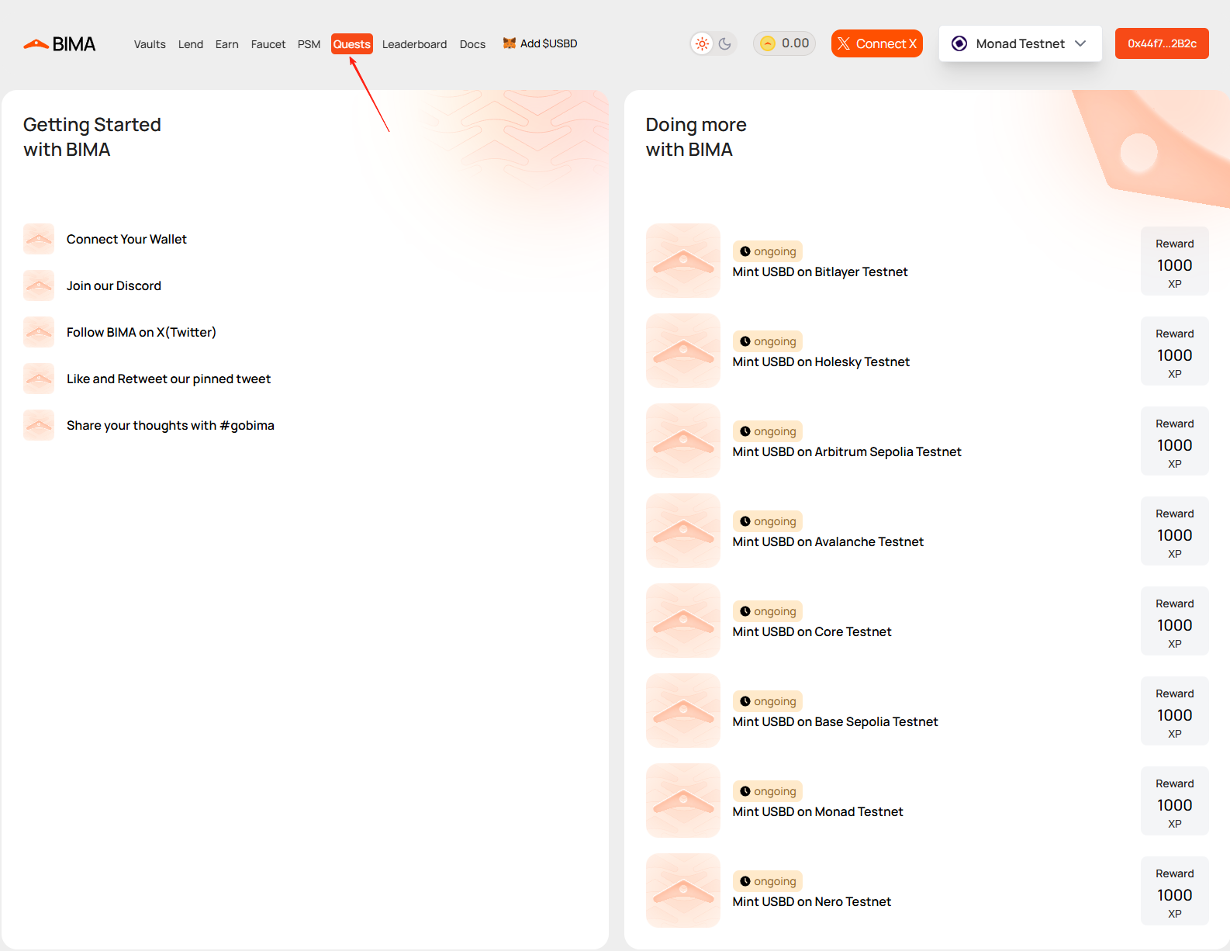This screenshot has height=951, width=1230.
Task: Click the Follow BIMA on X quest icon
Action: coord(39,332)
